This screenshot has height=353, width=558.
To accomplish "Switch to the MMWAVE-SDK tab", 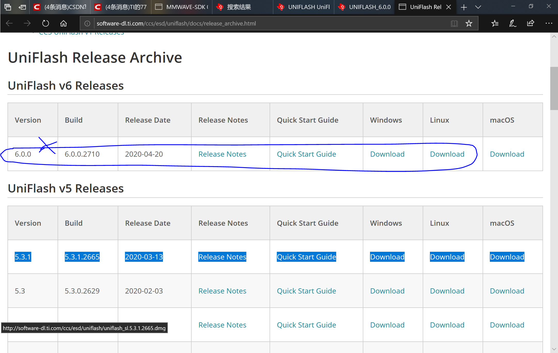I will click(182, 7).
